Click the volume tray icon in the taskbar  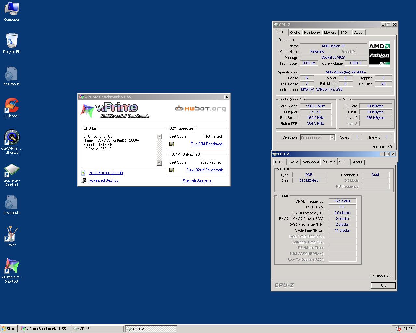point(398,329)
